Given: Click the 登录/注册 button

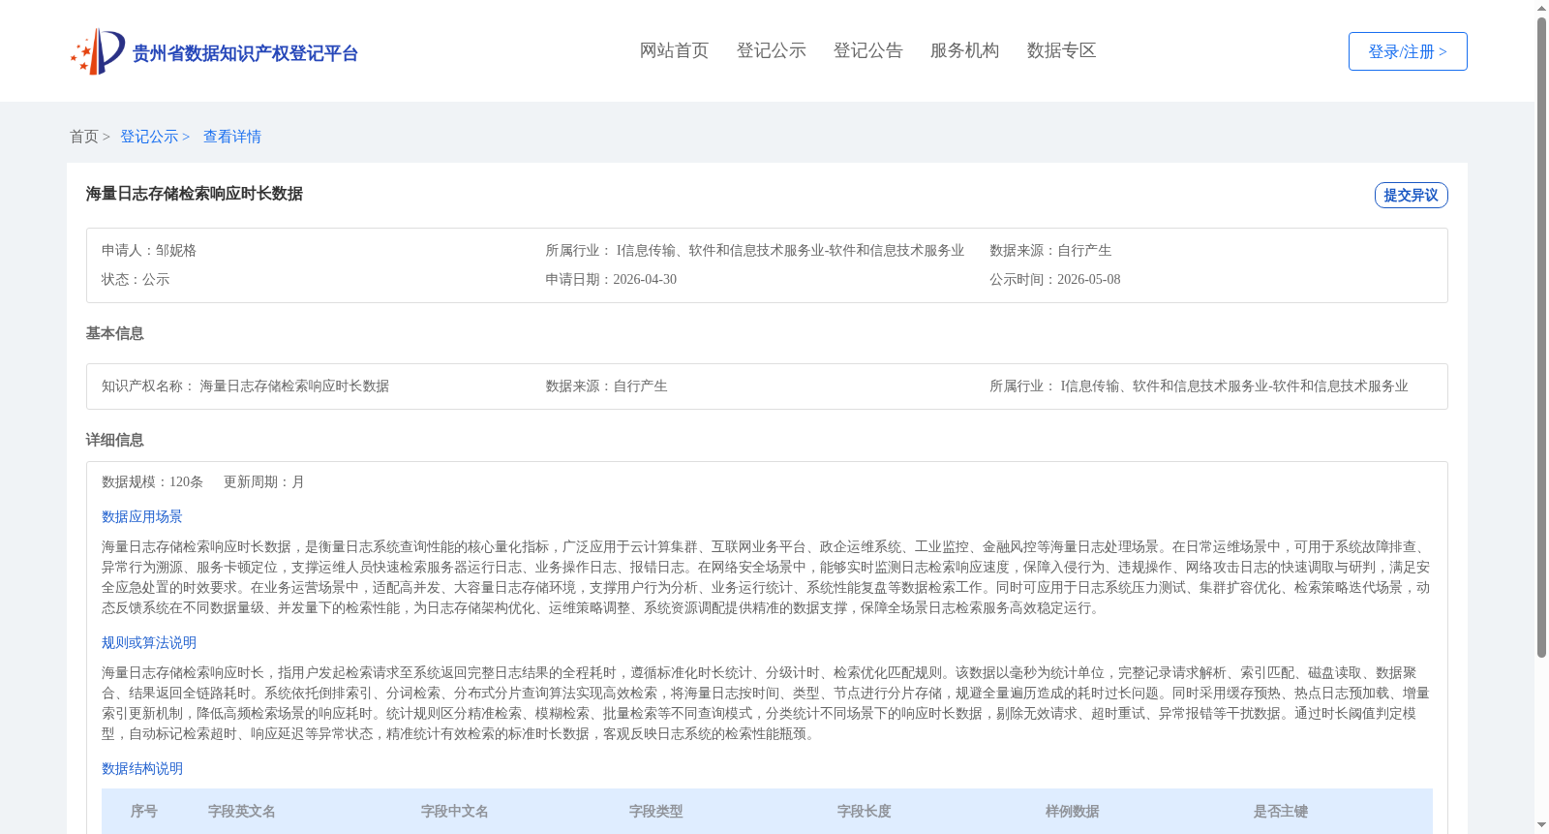Looking at the screenshot, I should pos(1408,51).
